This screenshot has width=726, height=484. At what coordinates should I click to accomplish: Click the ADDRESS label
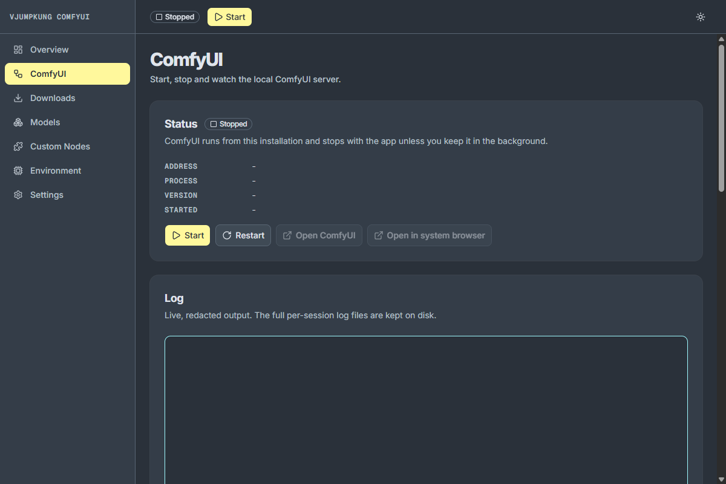(x=181, y=166)
